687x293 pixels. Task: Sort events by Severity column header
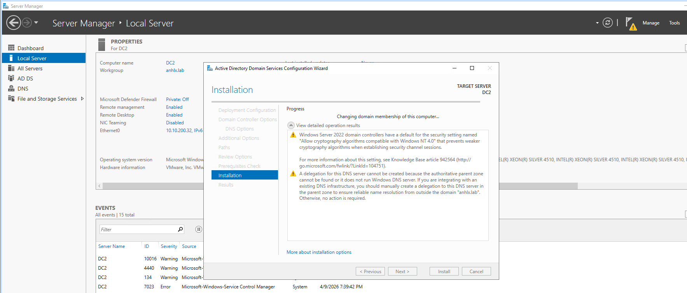click(x=169, y=246)
